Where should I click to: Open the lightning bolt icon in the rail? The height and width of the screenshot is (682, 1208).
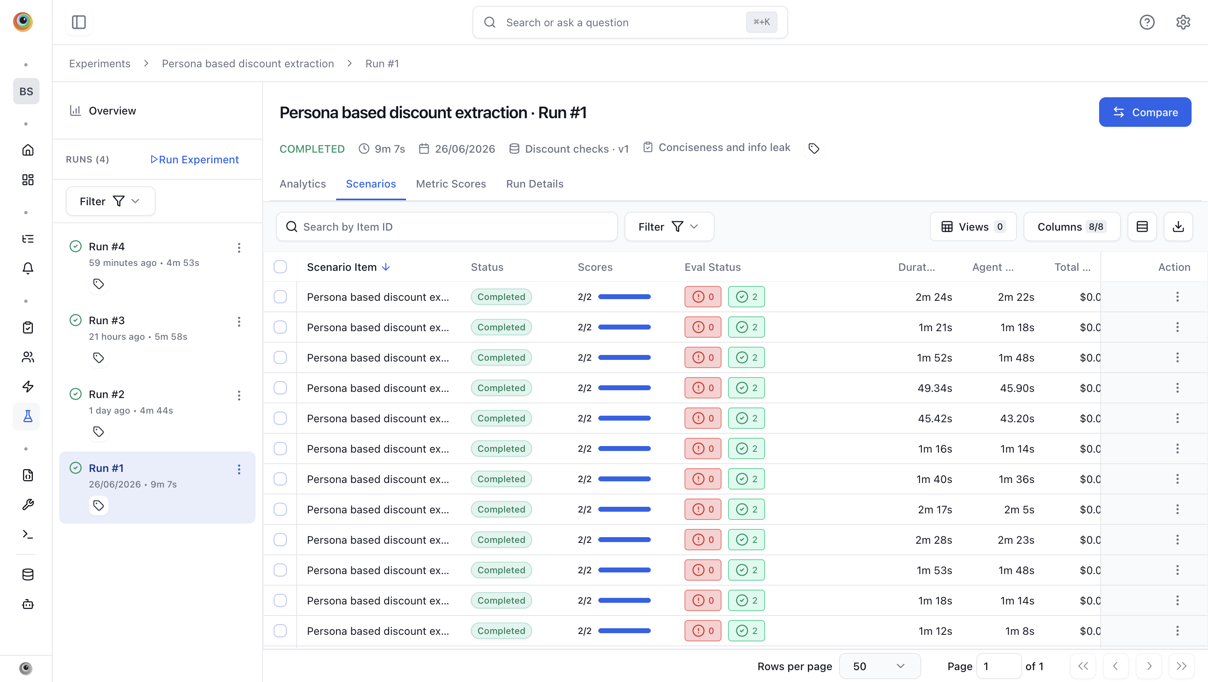coord(28,387)
